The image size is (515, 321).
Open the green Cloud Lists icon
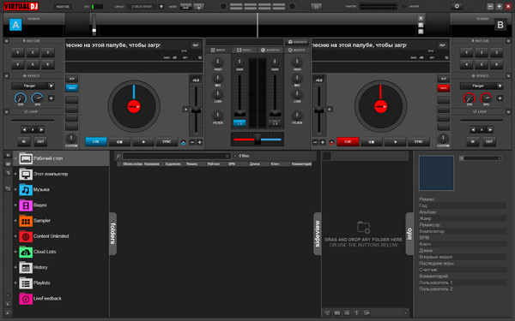point(26,252)
